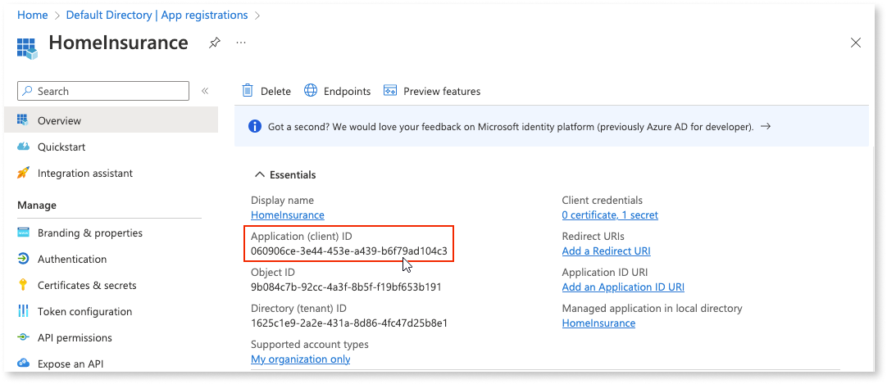Image resolution: width=887 pixels, height=384 pixels.
Task: Close the HomeInsurance blade
Action: [856, 43]
